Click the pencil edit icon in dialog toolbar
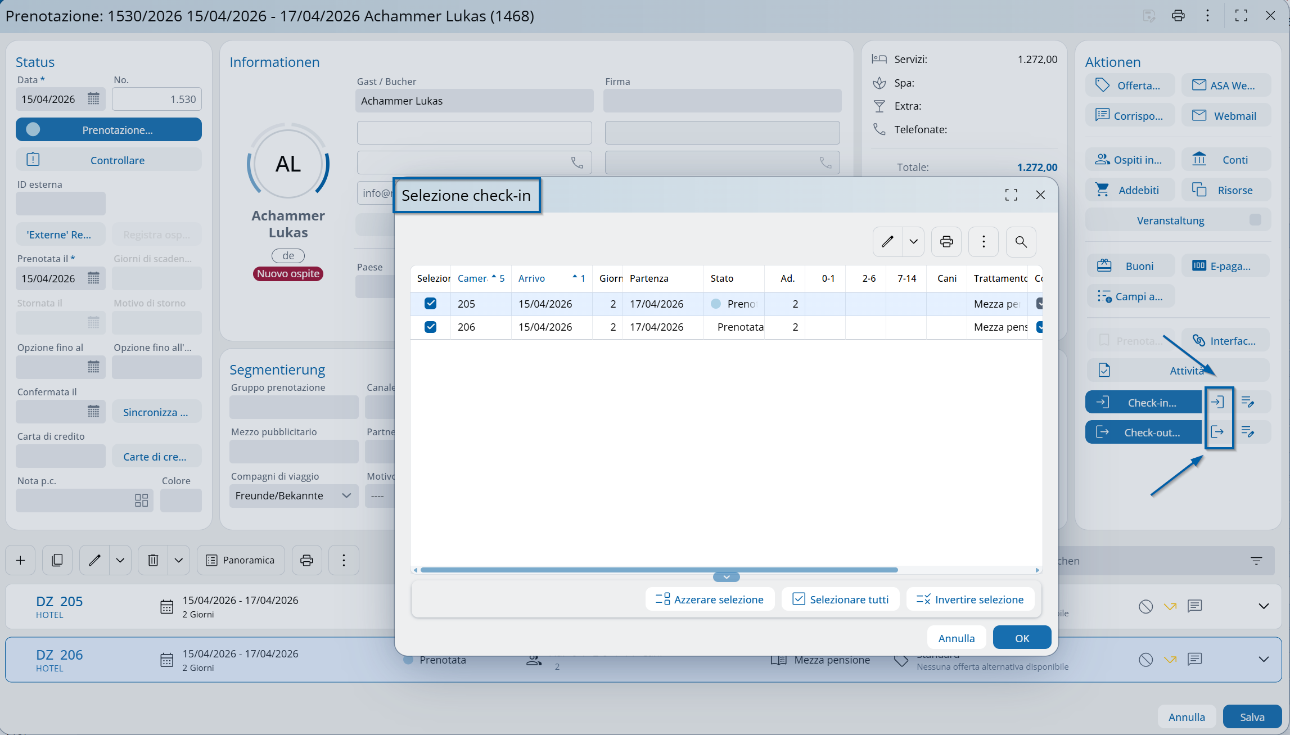Image resolution: width=1290 pixels, height=735 pixels. pos(887,242)
